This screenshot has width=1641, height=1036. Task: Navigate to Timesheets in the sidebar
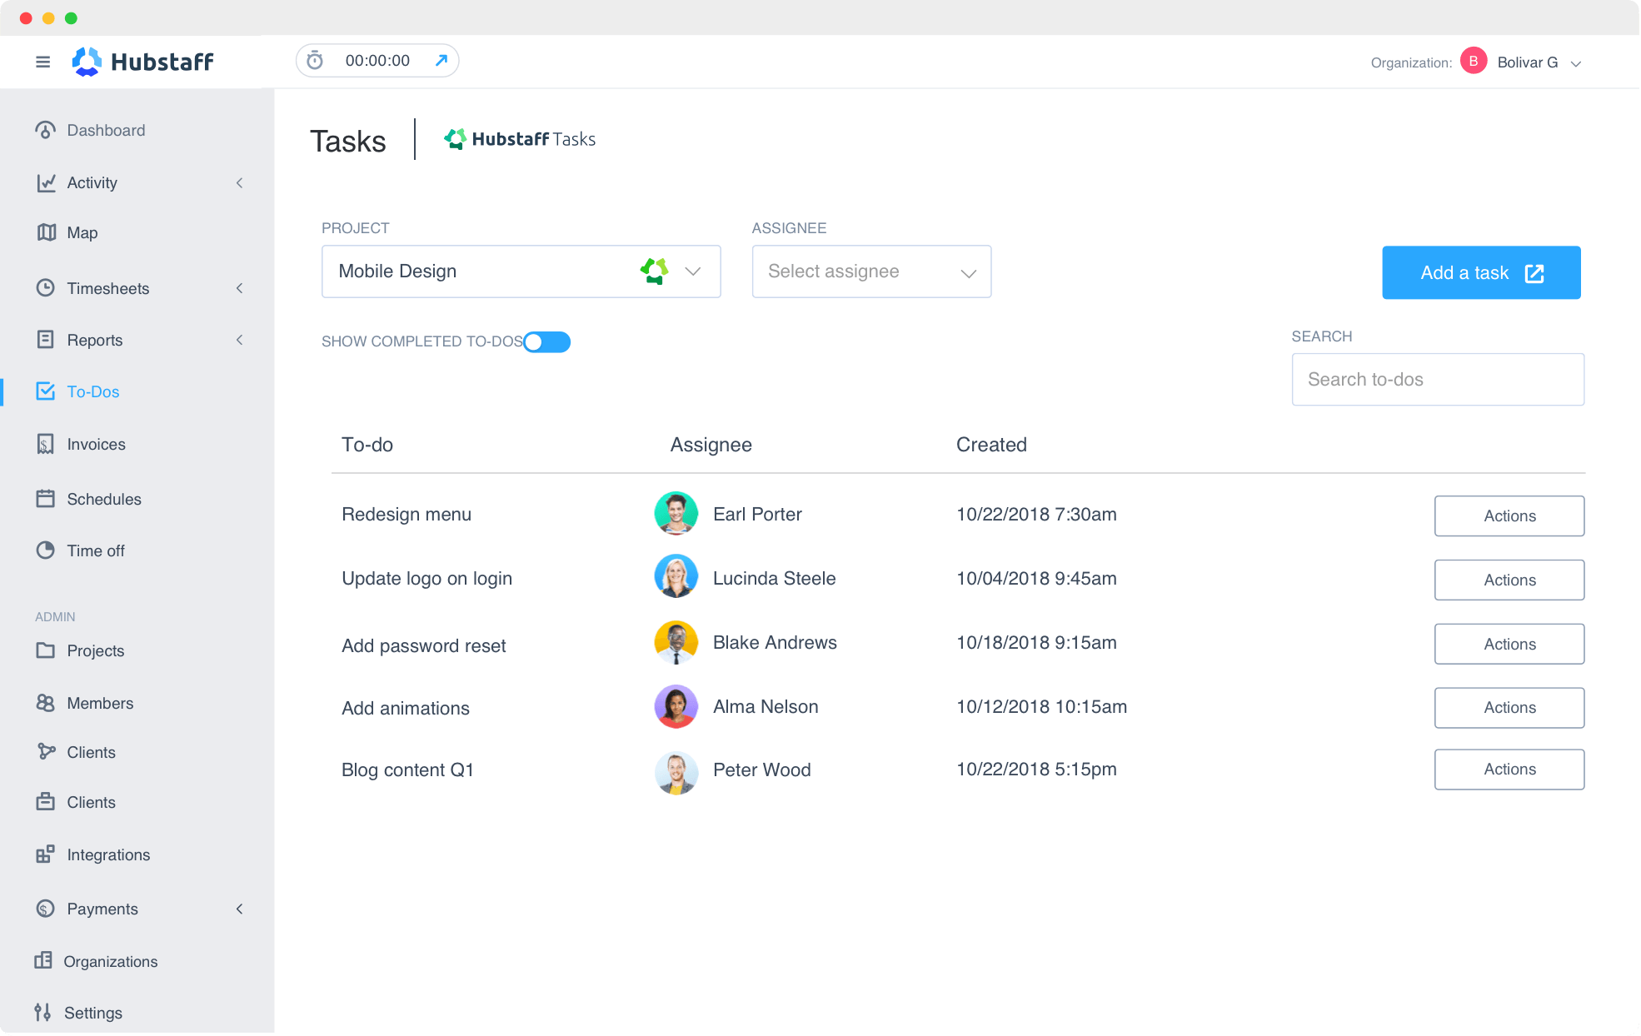coord(107,288)
